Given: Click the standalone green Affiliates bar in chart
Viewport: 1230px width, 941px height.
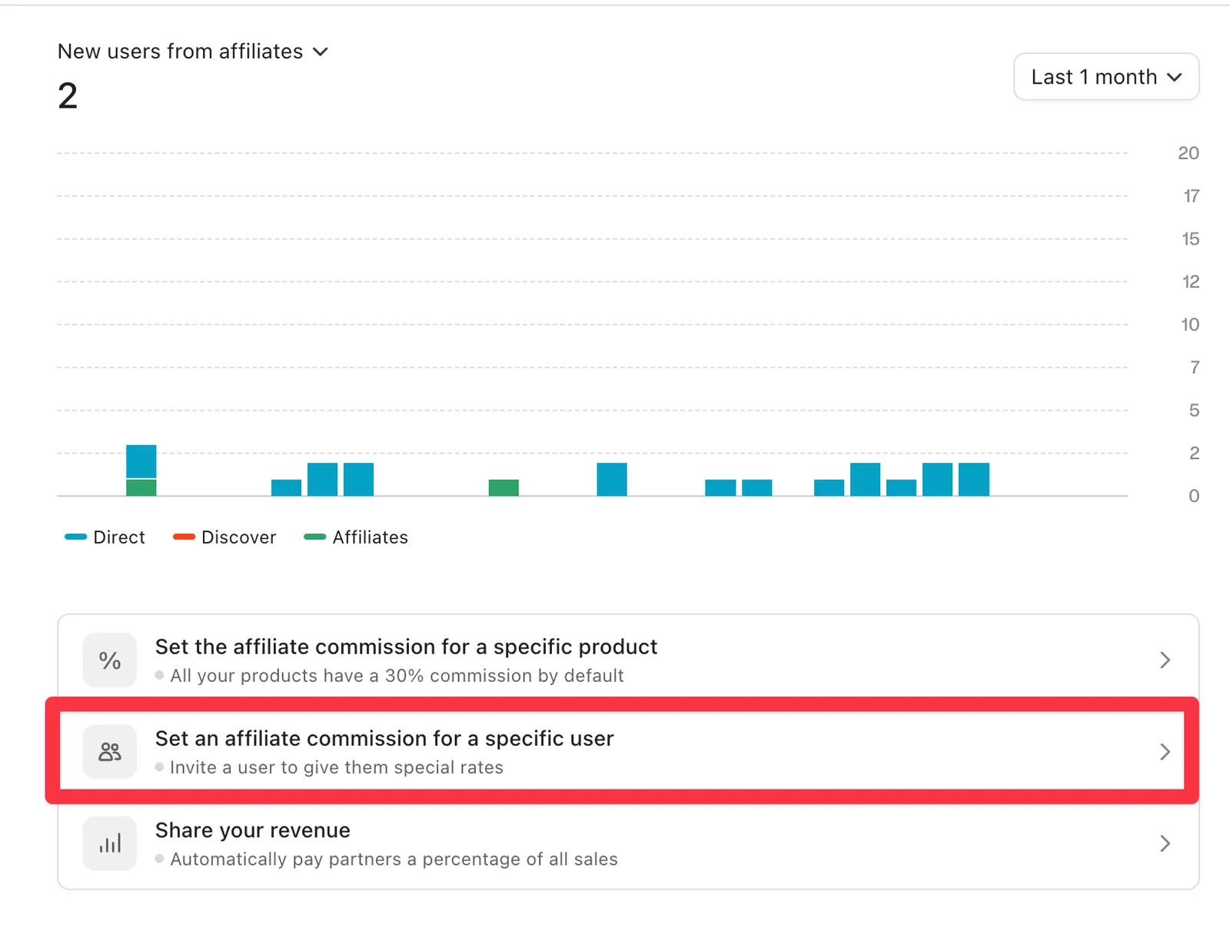Looking at the screenshot, I should point(504,487).
